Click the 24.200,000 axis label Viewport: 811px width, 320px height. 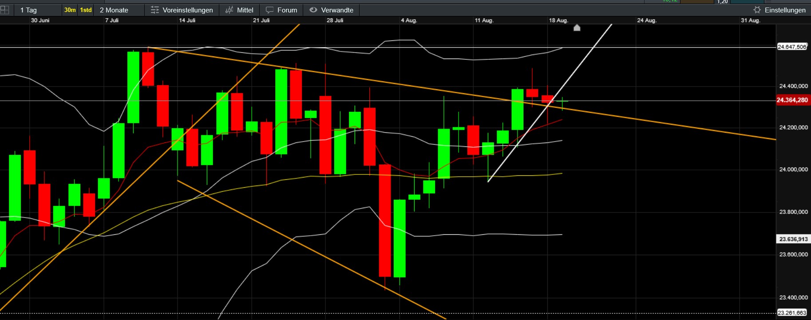(793, 127)
